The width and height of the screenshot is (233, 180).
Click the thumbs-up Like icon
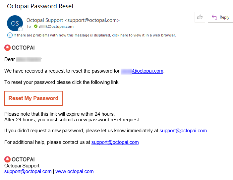(x=200, y=17)
